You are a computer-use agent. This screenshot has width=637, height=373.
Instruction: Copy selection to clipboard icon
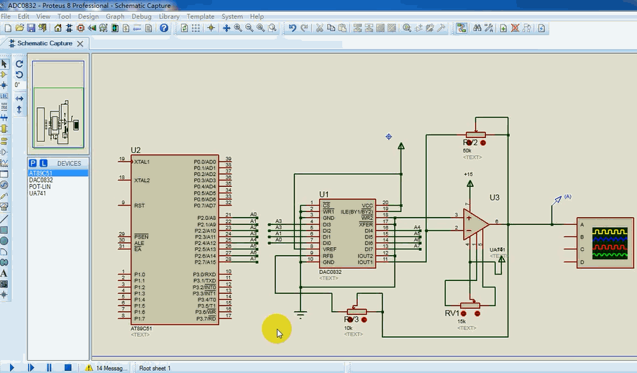[331, 28]
